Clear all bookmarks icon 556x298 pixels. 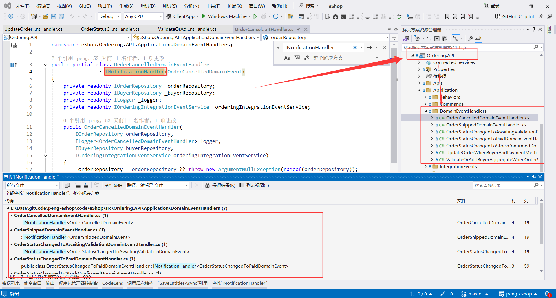pyautogui.click(x=471, y=16)
